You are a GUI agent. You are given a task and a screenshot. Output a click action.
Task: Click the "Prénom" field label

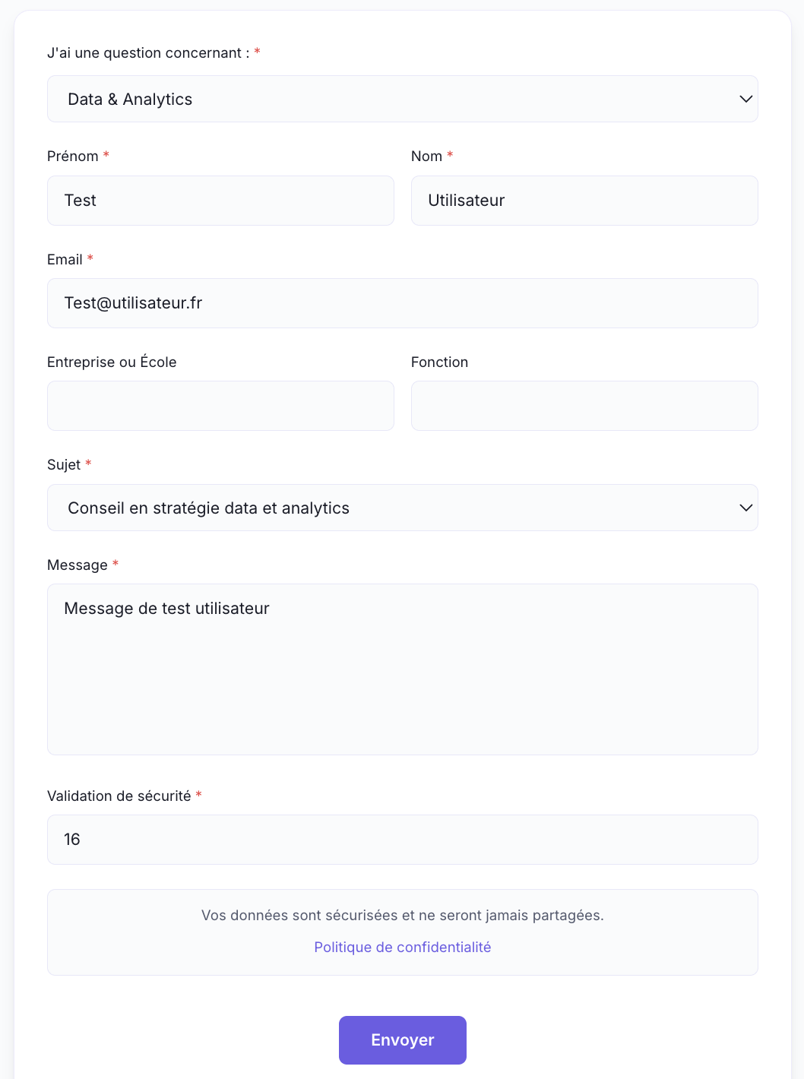tap(73, 157)
